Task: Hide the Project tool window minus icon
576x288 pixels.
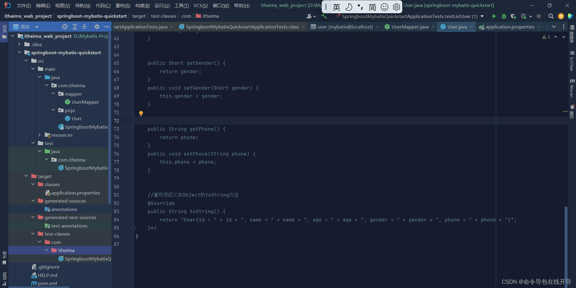Action: [106, 27]
